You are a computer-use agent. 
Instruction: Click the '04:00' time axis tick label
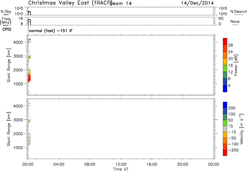[x=59, y=165]
